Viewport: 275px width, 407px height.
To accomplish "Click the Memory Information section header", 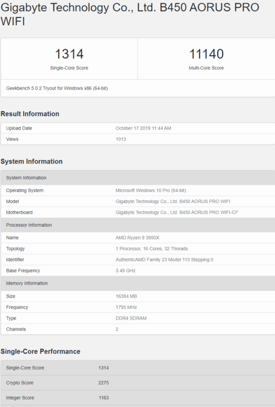I will point(138,283).
